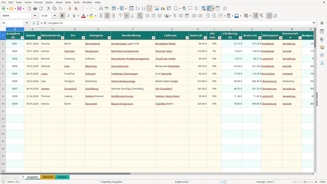Open the Lieferant column filter dropdown
The width and height of the screenshot is (327, 184).
click(x=187, y=38)
